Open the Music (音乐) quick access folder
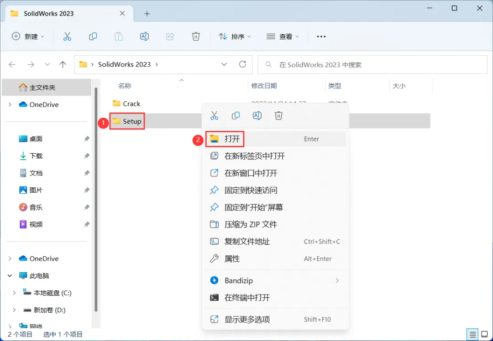 (31, 207)
